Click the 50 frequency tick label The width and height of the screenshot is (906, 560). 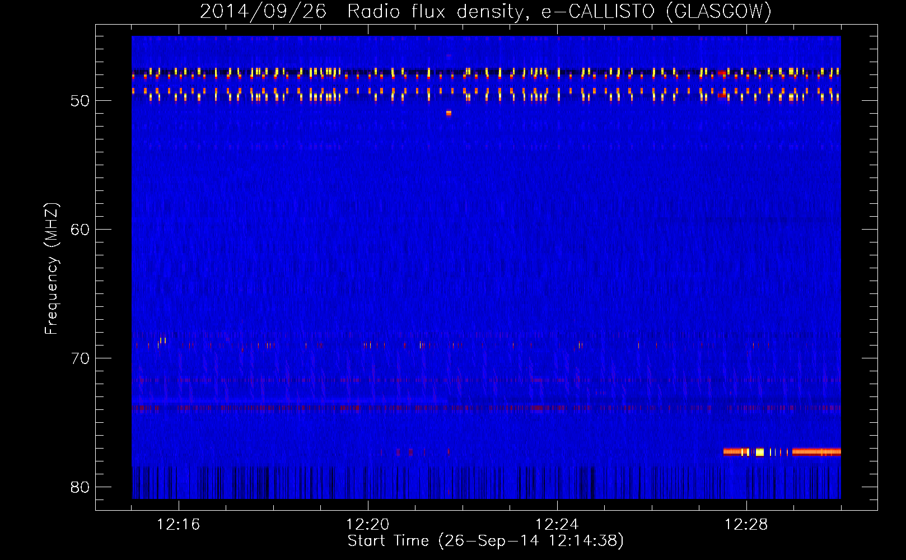tap(80, 101)
